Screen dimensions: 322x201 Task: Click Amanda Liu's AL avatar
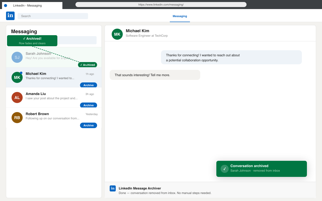point(17,97)
